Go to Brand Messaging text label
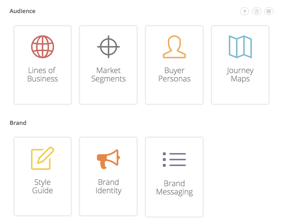Screen dimensions: 283x222 tap(174, 188)
